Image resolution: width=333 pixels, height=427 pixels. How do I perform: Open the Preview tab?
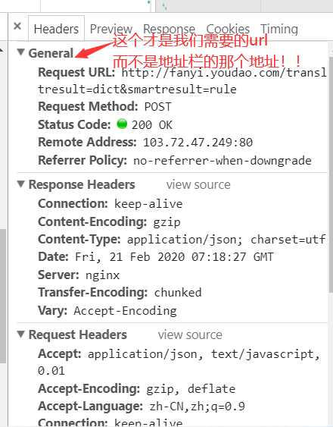(x=111, y=29)
